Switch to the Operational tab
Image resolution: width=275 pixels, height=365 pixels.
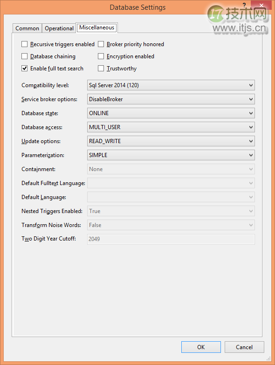[59, 28]
